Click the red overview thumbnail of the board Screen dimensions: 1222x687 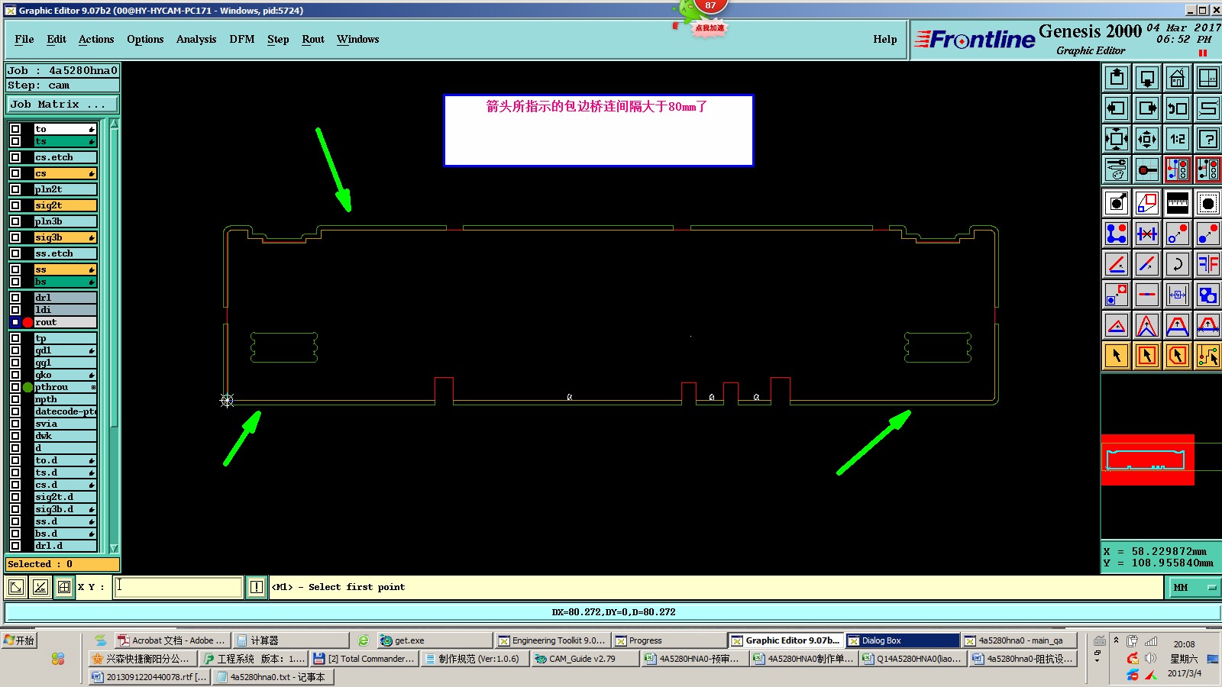point(1147,460)
